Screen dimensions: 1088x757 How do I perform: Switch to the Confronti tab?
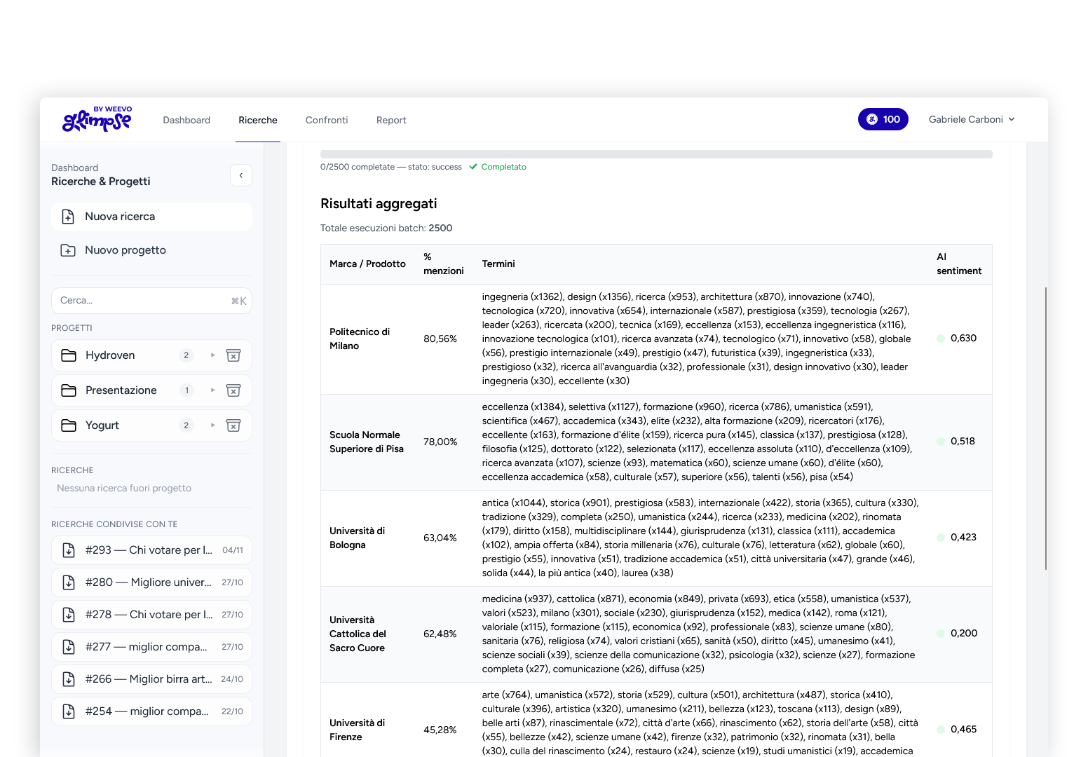pyautogui.click(x=326, y=120)
